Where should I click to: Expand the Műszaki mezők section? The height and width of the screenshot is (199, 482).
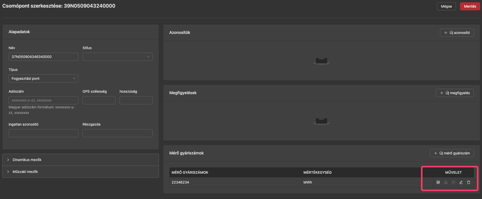(81, 172)
